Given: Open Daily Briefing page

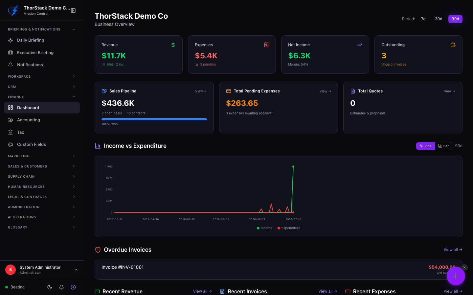Looking at the screenshot, I should tap(42, 40).
